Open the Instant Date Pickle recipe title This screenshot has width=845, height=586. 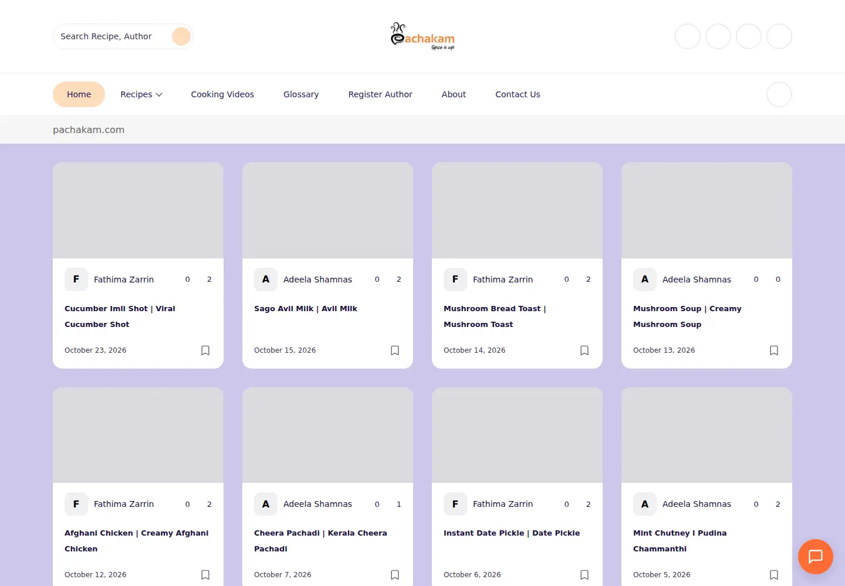[x=512, y=533]
